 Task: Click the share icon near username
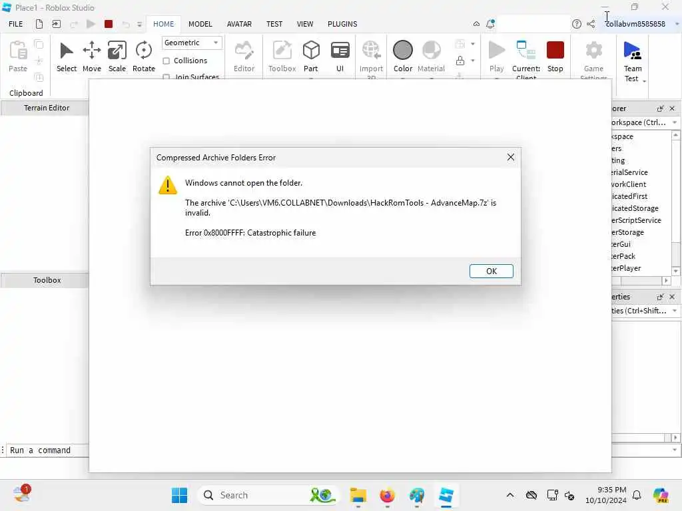coord(591,24)
